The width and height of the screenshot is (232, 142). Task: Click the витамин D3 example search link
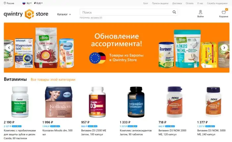[x=96, y=18]
